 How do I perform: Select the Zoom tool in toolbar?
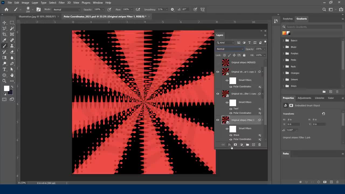coord(4,81)
